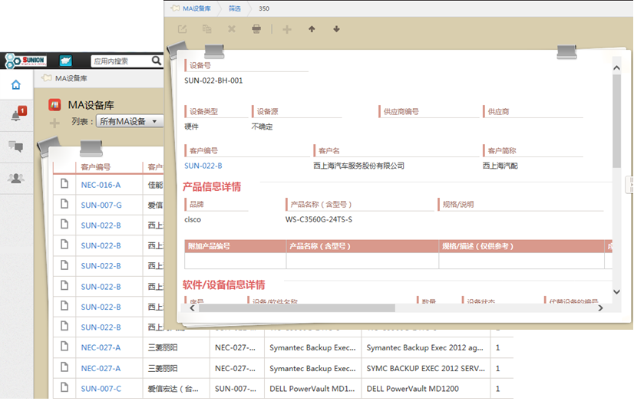Click the 350 breadcrumb item
This screenshot has height=411, width=634.
pyautogui.click(x=264, y=8)
